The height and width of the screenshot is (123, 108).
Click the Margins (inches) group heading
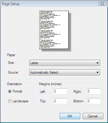pyautogui.click(x=50, y=84)
